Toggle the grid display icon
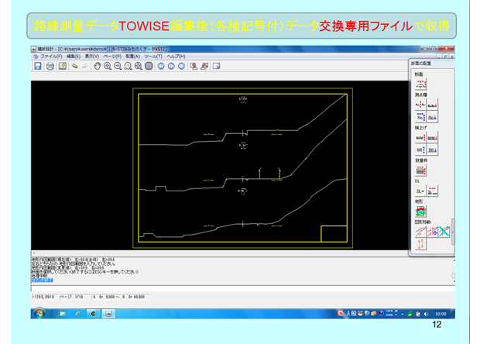 click(x=149, y=66)
